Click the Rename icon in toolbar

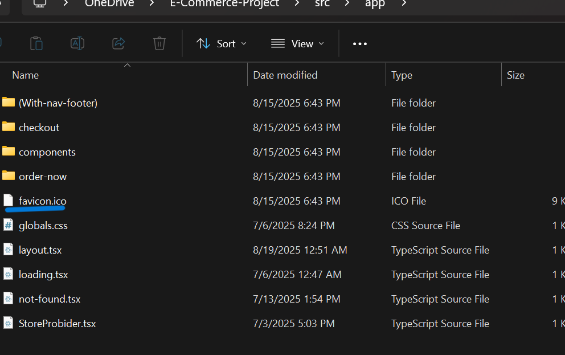pyautogui.click(x=77, y=43)
